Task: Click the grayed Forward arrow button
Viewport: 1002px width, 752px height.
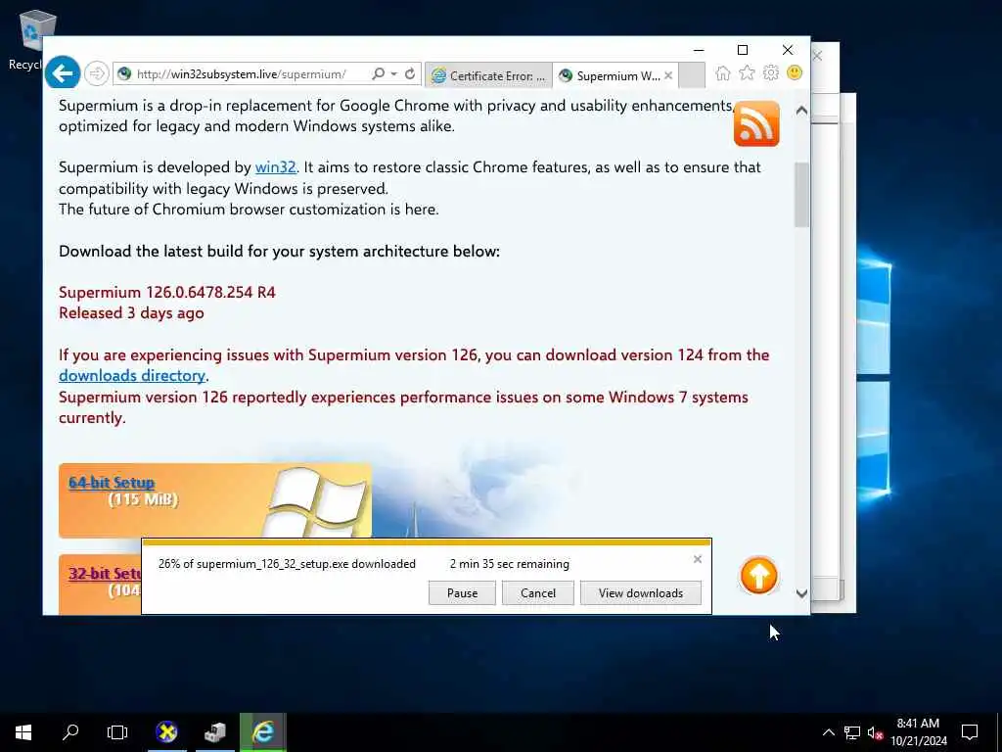Action: (97, 74)
